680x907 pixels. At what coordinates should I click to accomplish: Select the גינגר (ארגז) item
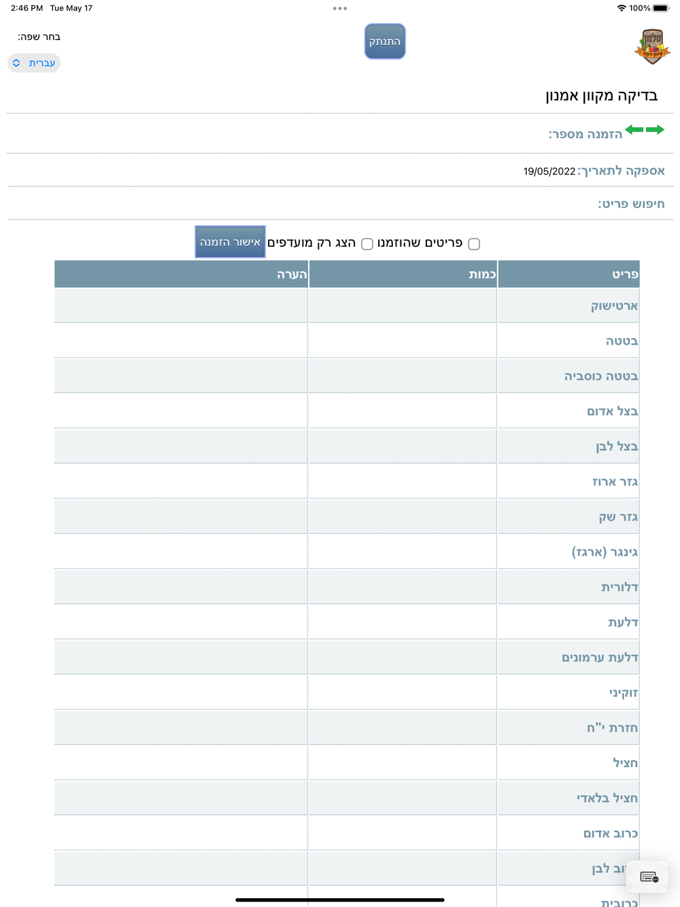pyautogui.click(x=605, y=552)
